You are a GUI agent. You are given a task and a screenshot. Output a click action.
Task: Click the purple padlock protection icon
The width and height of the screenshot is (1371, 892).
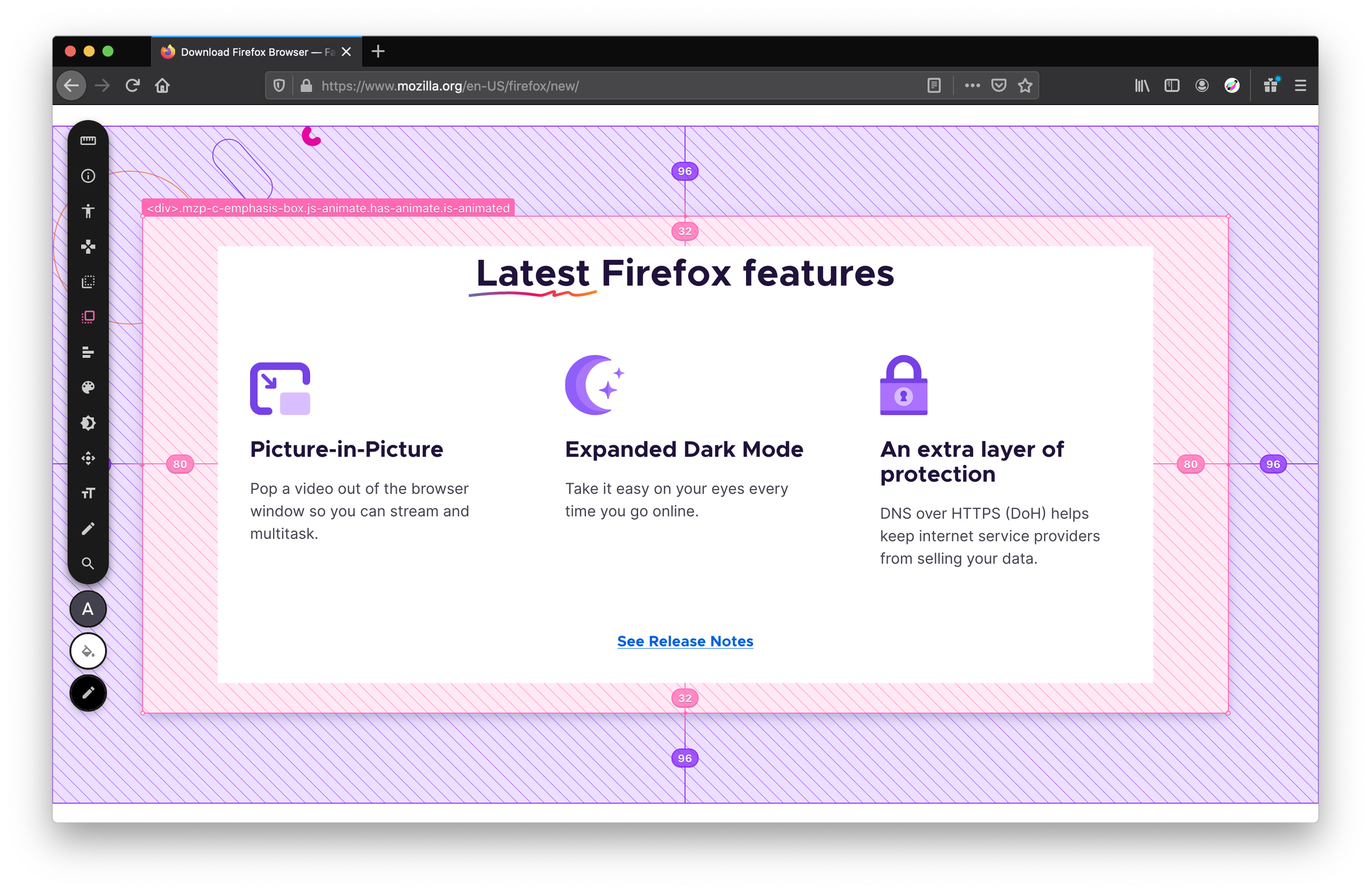904,385
